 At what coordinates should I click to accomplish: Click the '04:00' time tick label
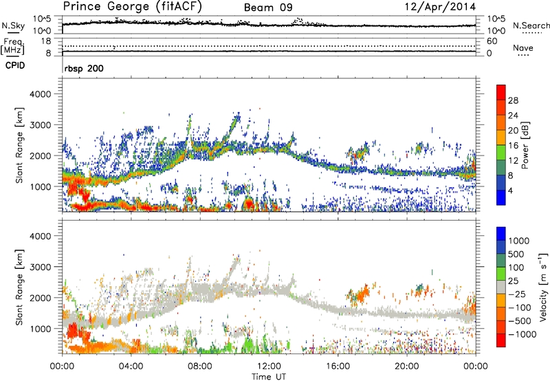(131, 367)
